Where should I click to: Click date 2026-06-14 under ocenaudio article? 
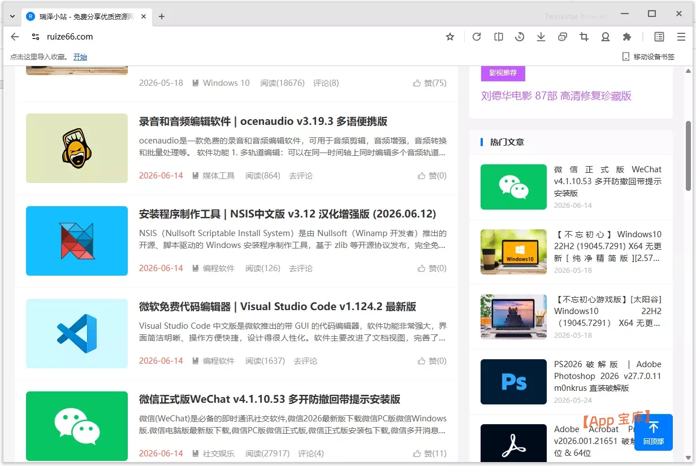pos(161,176)
